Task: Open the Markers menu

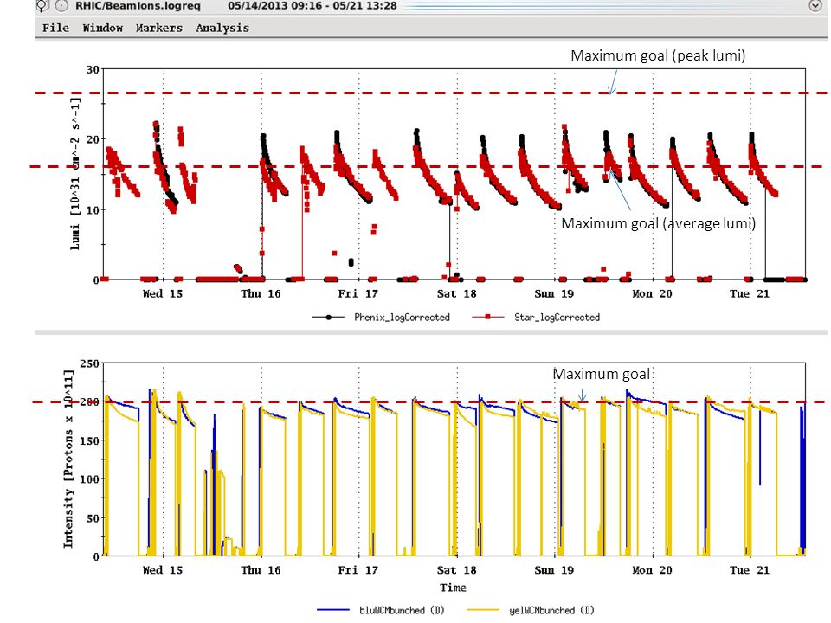Action: click(x=159, y=28)
